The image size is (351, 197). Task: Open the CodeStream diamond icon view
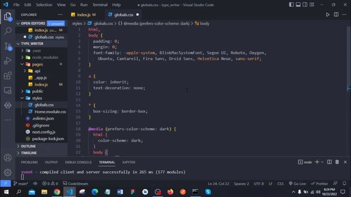click(x=8, y=105)
